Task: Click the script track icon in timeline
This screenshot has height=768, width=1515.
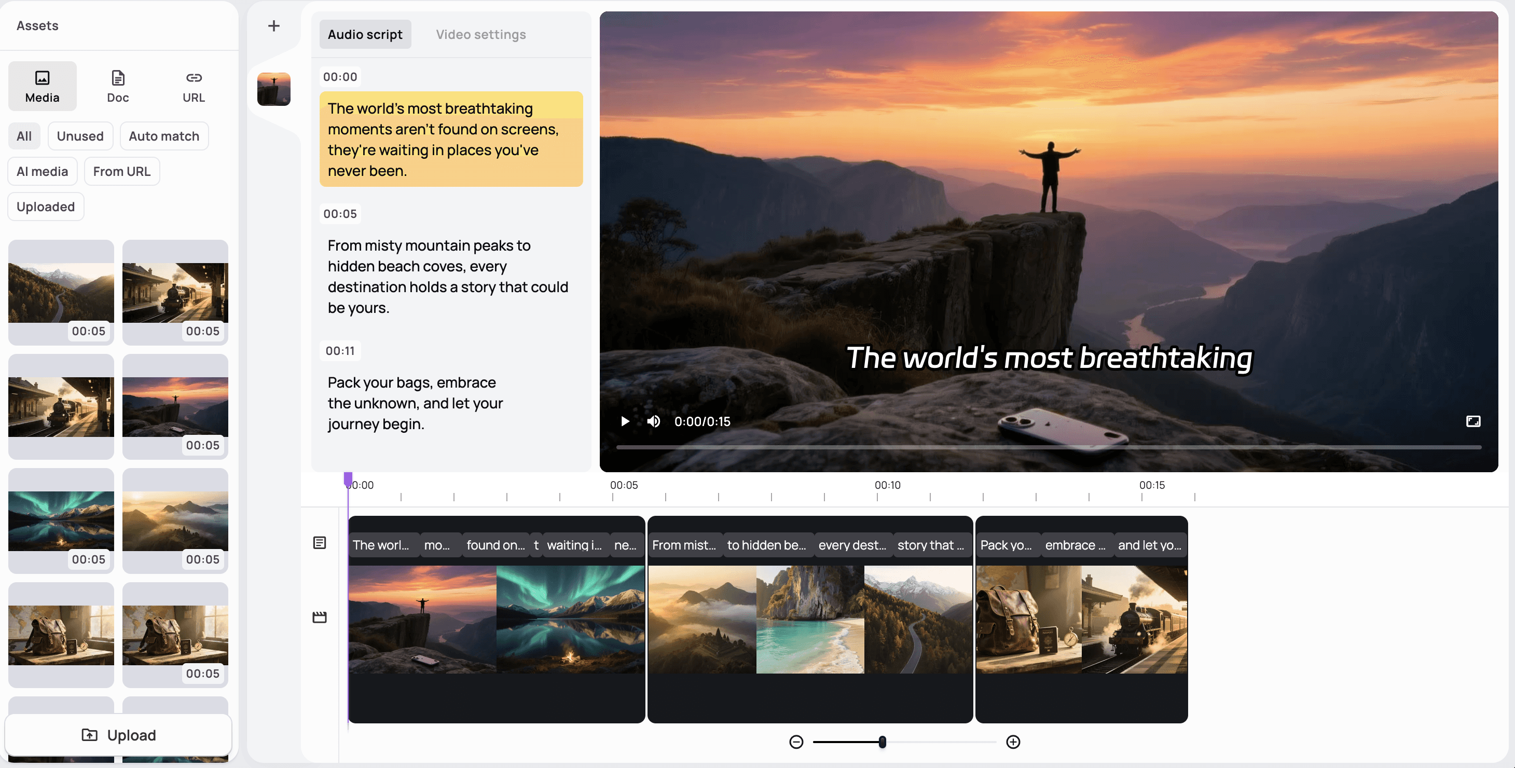Action: (320, 542)
